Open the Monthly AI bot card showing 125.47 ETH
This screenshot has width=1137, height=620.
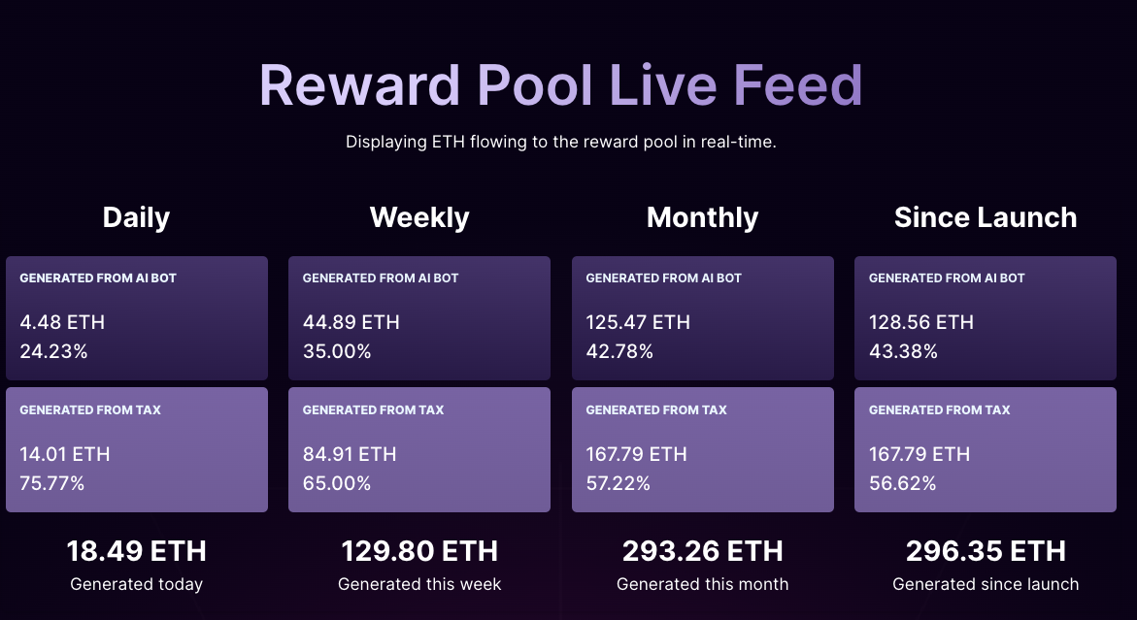point(702,318)
